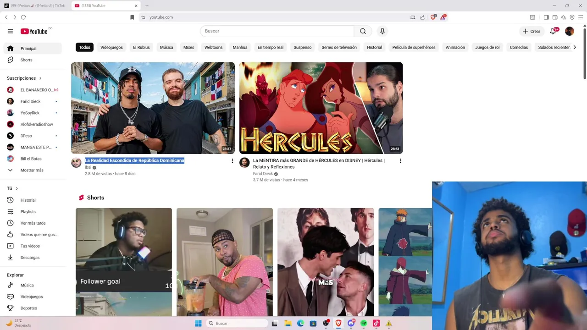The width and height of the screenshot is (587, 330).
Task: Click the YouTube logo
Action: [x=34, y=31]
